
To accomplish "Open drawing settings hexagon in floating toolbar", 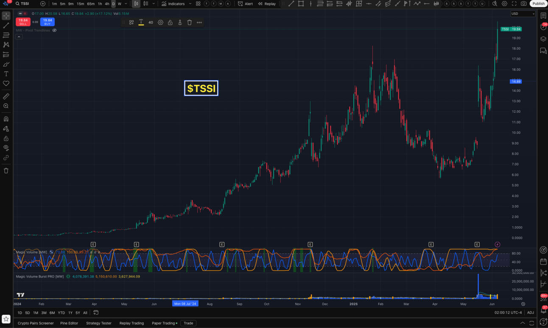I will coord(160,22).
